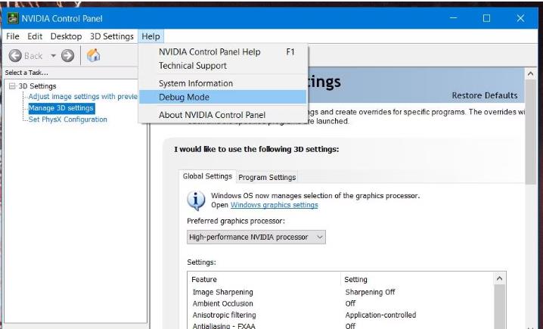Click main pane scrollbar up arrow
Viewport: 543px width, 329px height.
(530, 73)
